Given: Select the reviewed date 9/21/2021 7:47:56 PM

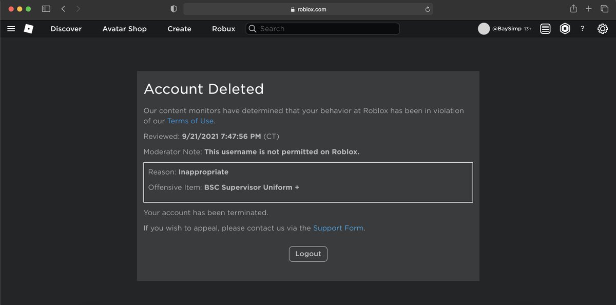Looking at the screenshot, I should coord(222,136).
